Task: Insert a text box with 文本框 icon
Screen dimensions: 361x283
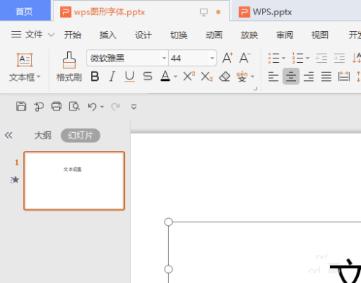Action: (25, 60)
